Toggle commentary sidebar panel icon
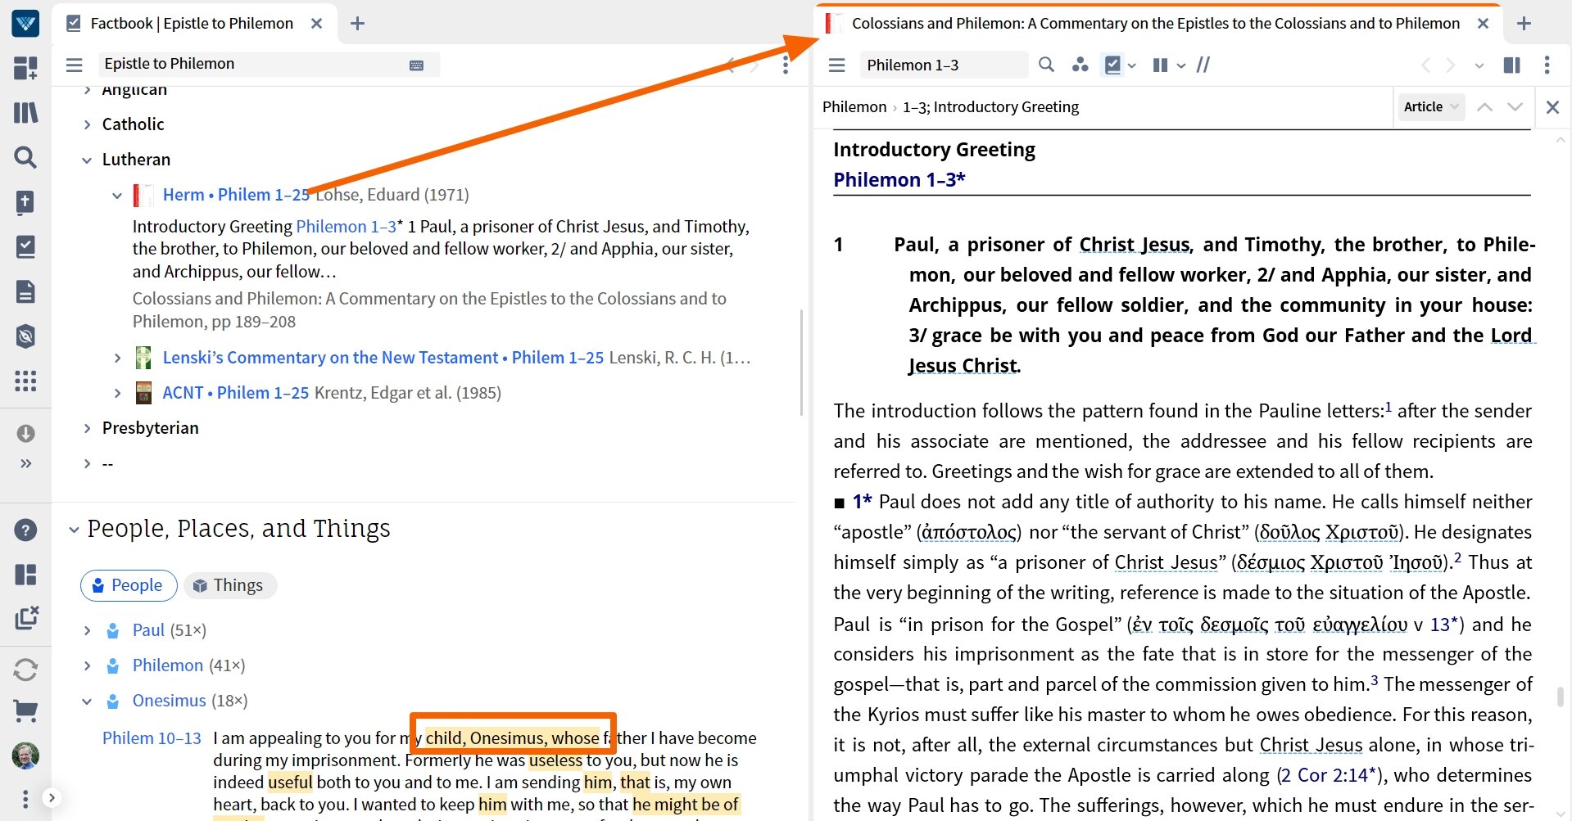 [1512, 65]
